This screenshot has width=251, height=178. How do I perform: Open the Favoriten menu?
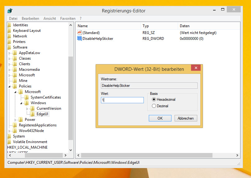[68, 19]
